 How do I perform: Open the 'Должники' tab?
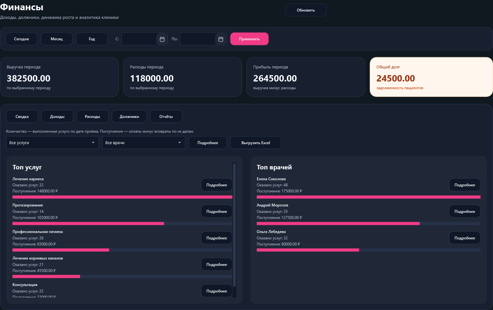[129, 117]
